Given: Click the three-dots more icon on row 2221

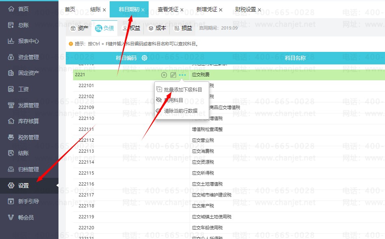Looking at the screenshot, I should pos(182,75).
